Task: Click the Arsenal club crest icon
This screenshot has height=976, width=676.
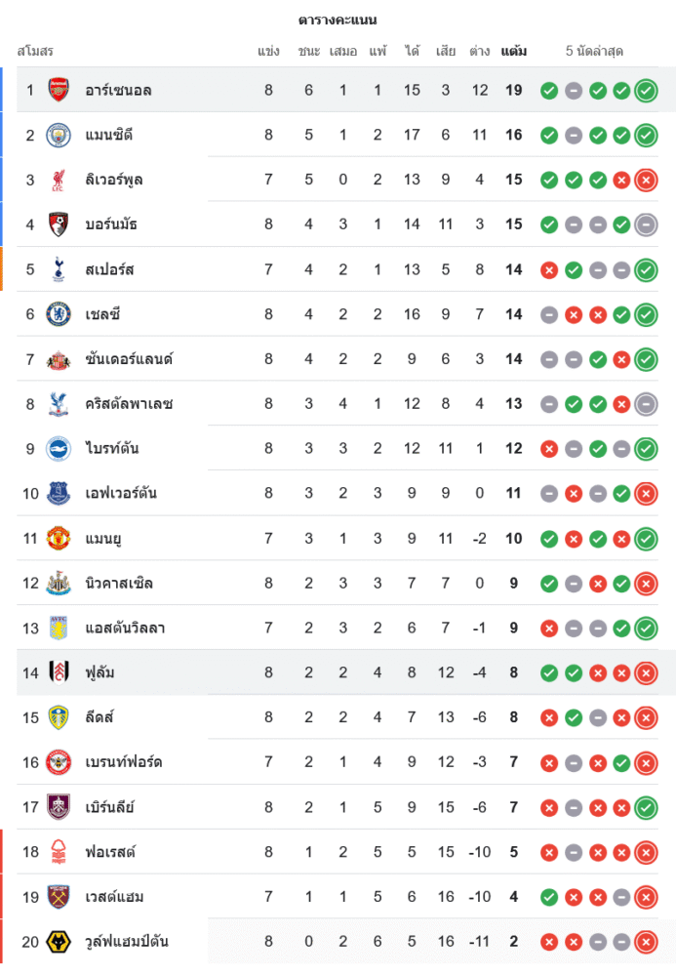Action: coord(59,91)
